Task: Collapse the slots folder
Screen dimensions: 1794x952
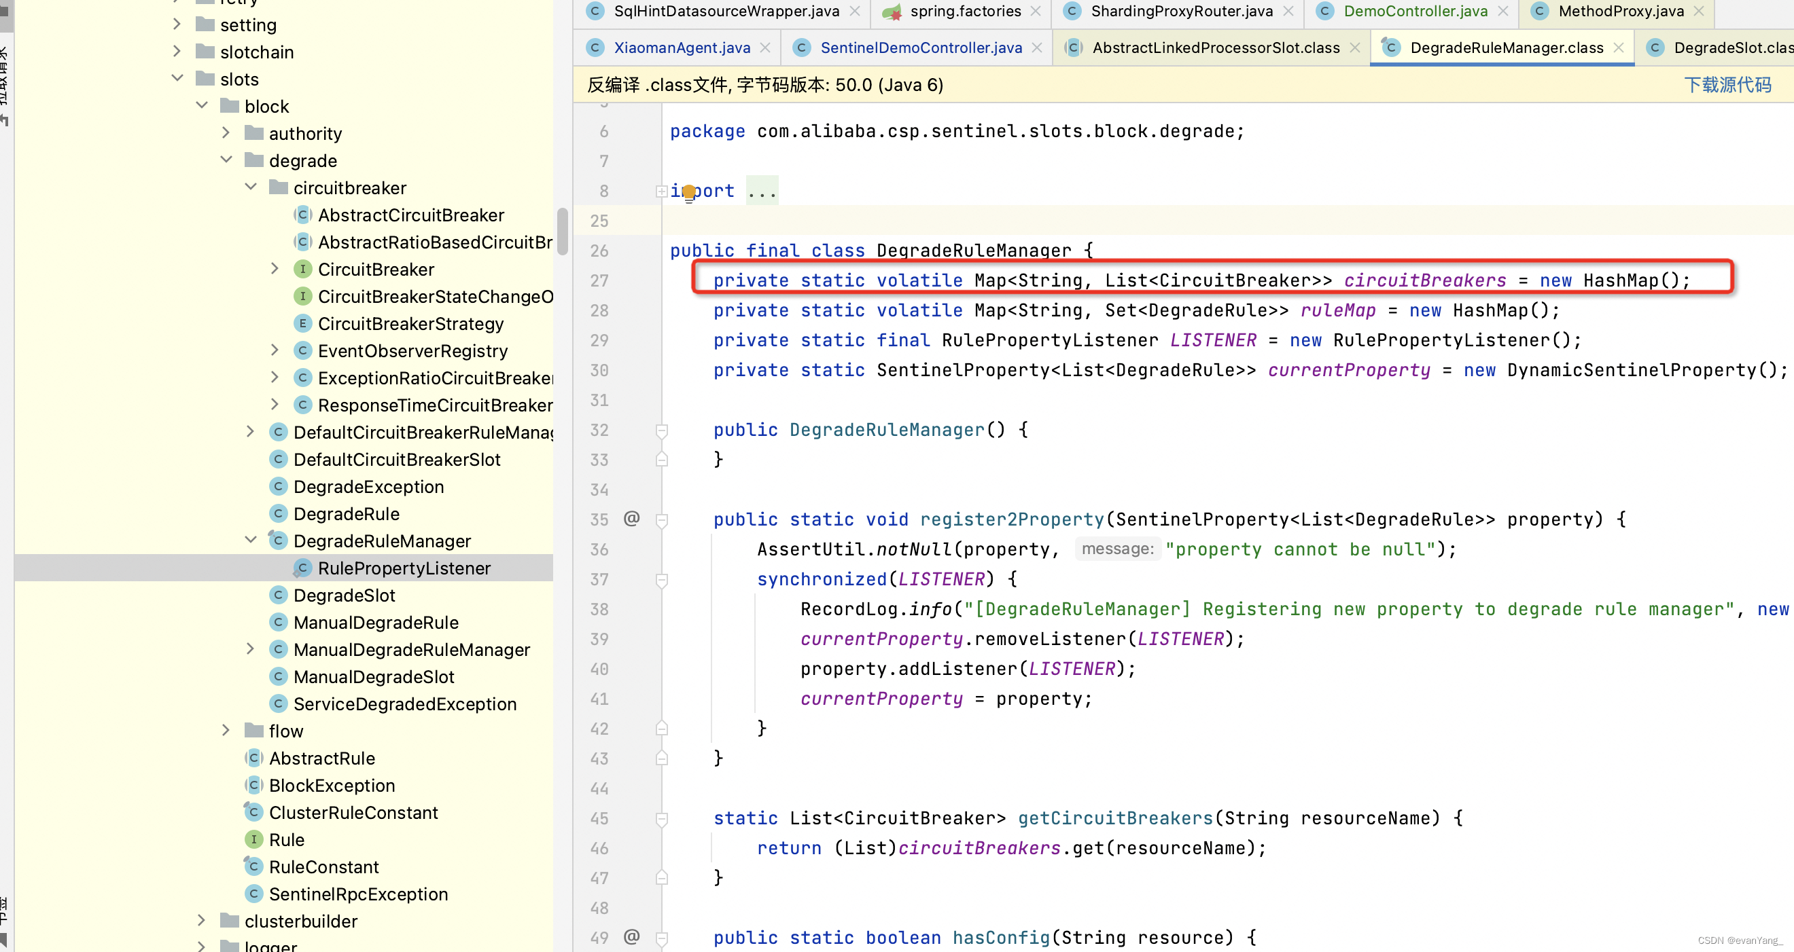Action: [x=177, y=79]
